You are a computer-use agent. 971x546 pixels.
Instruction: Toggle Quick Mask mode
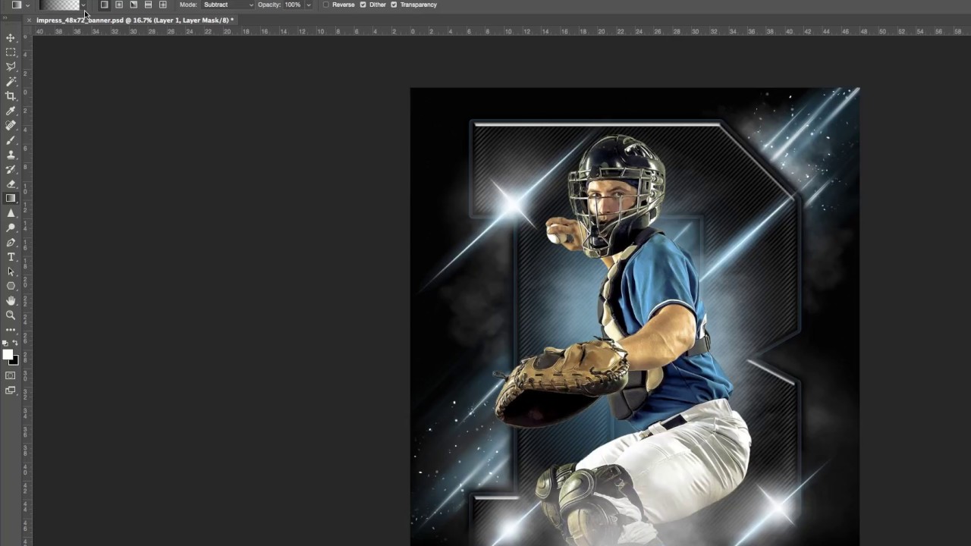pyautogui.click(x=11, y=375)
